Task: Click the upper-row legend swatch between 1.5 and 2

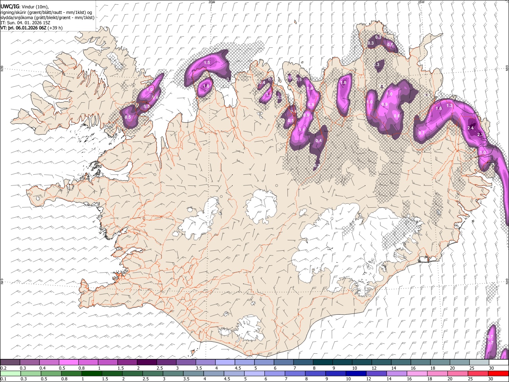Action: coord(127,362)
